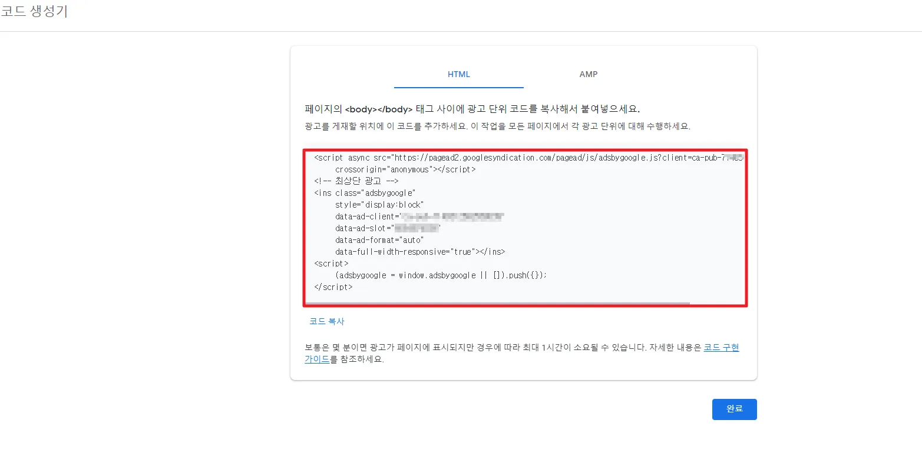Image resolution: width=922 pixels, height=453 pixels.
Task: Click the style="display:block" line
Action: pos(379,205)
